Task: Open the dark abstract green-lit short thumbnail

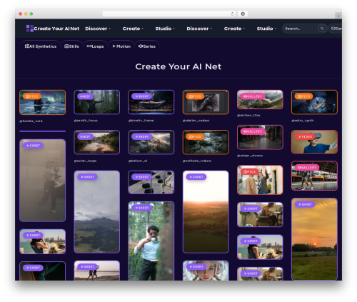Action: coord(42,271)
